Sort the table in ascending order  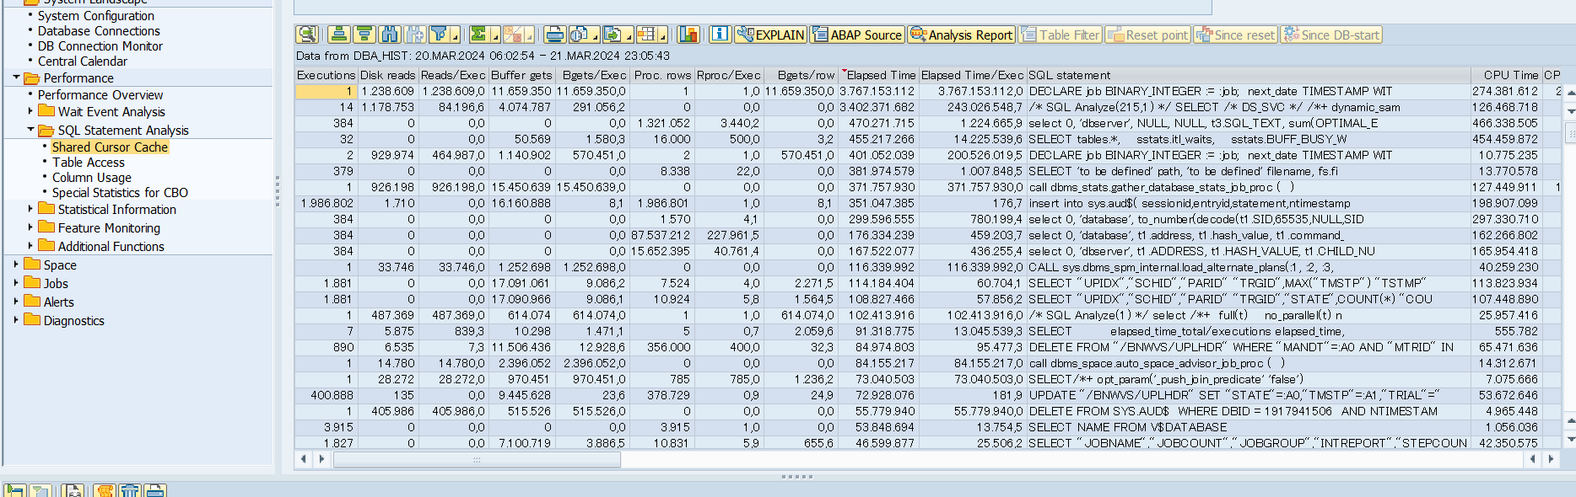click(338, 35)
